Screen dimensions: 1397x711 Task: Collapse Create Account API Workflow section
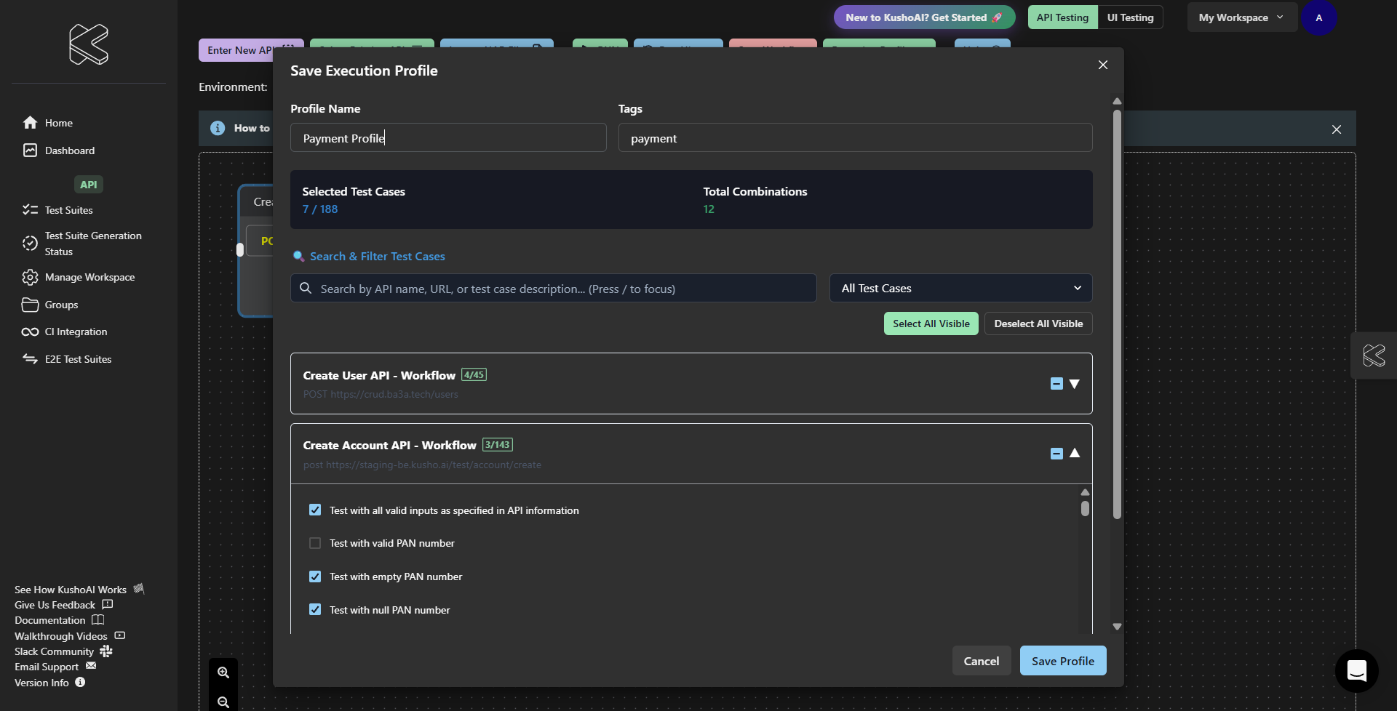click(x=1074, y=454)
